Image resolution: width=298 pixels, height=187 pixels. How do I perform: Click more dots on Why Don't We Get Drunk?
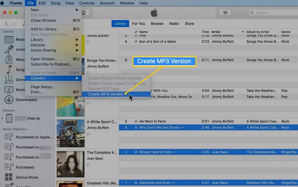coord(182,127)
